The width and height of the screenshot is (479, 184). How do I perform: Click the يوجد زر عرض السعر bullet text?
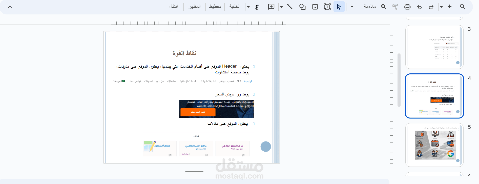coord(232,94)
